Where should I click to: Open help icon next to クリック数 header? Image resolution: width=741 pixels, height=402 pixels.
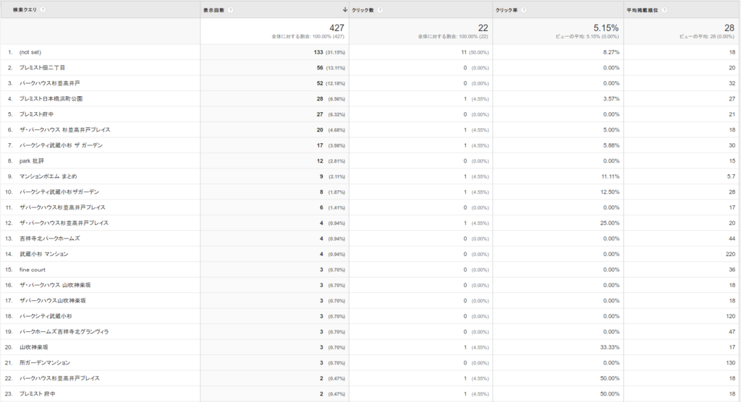tap(380, 10)
